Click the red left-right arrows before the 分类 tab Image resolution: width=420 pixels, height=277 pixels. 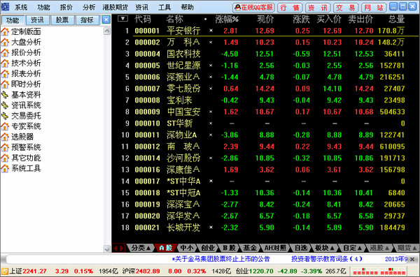(x=118, y=248)
